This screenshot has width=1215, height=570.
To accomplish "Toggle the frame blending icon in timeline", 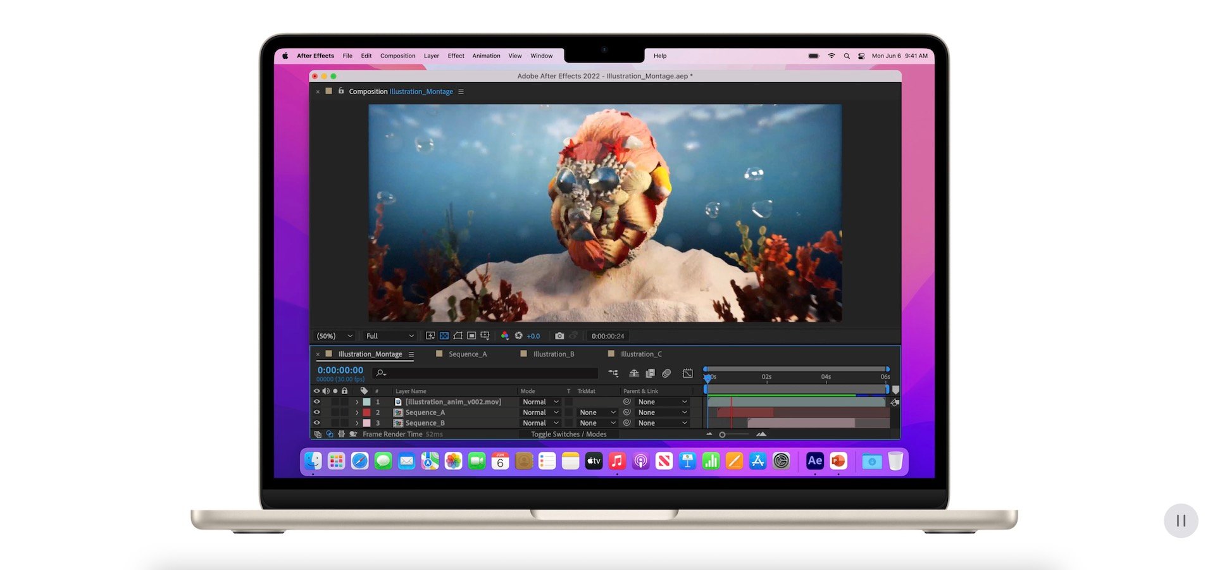I will (x=650, y=373).
